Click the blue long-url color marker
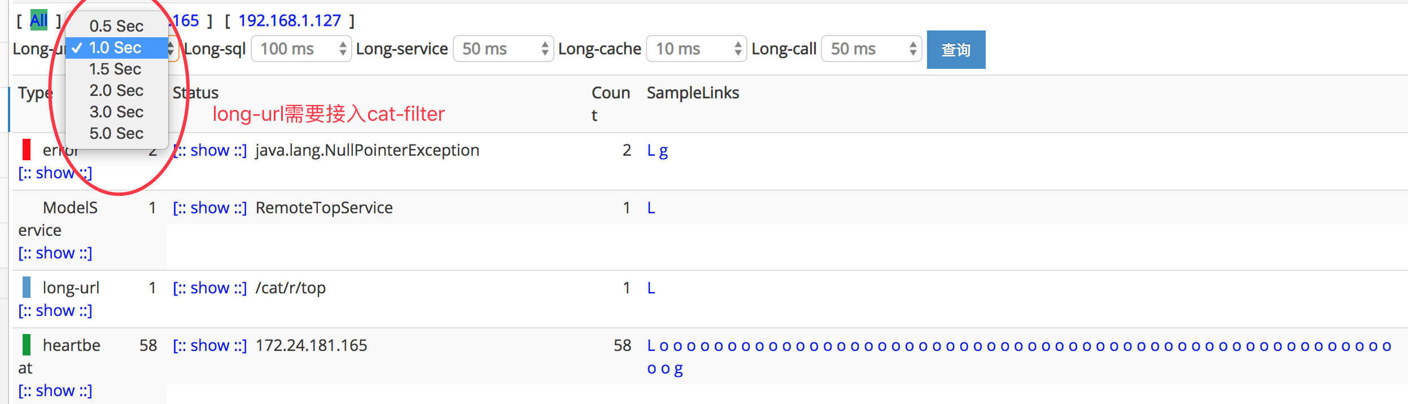 click(26, 287)
